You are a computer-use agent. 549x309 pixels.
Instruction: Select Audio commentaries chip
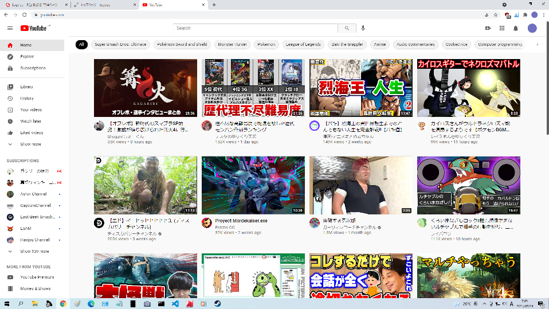click(415, 45)
